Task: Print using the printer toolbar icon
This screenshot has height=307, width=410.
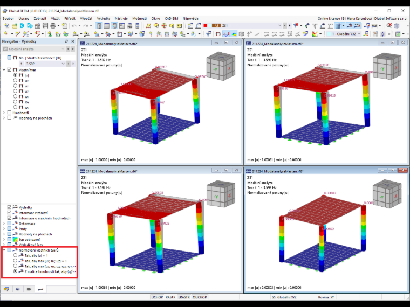Action: coord(53,26)
